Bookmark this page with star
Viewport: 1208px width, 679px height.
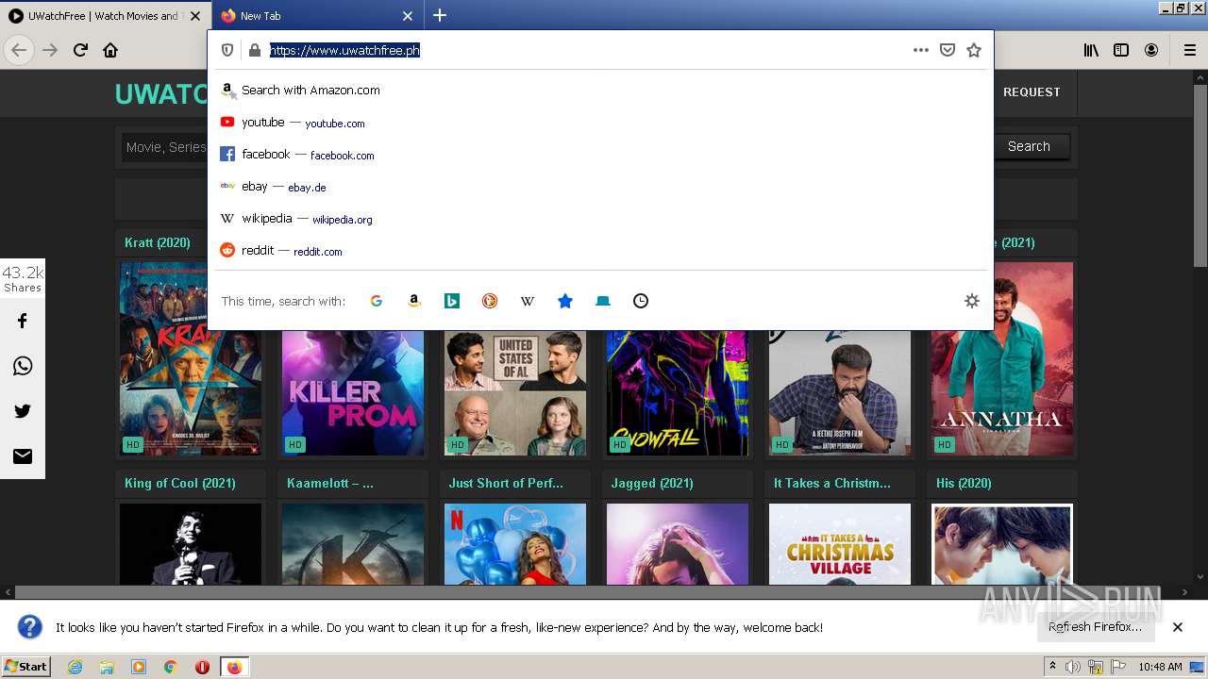pyautogui.click(x=974, y=50)
